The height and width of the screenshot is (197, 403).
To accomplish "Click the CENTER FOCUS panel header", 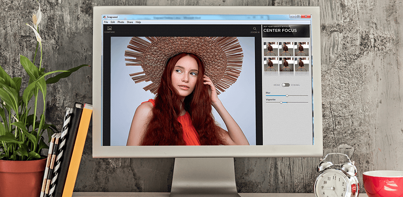I will [x=286, y=31].
